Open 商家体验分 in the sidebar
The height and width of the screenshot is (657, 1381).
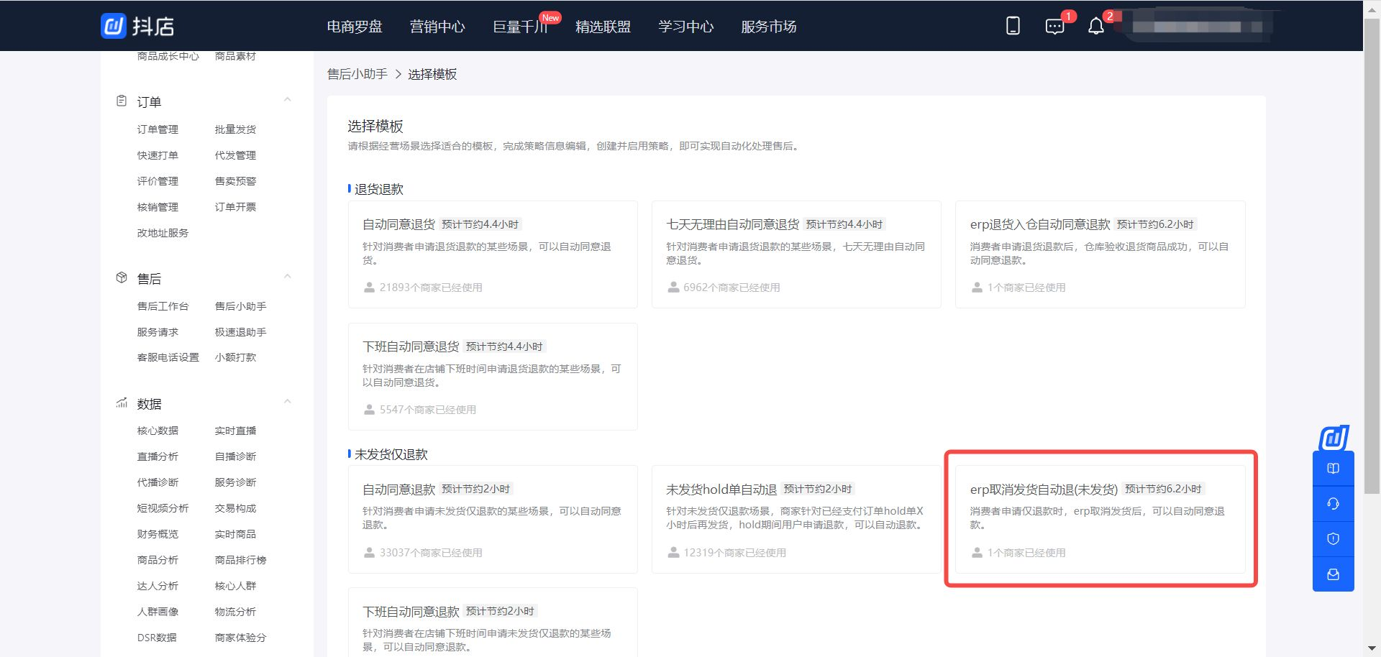tap(240, 638)
